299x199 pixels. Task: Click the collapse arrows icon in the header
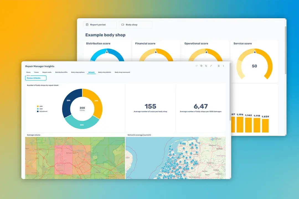[x=211, y=66]
